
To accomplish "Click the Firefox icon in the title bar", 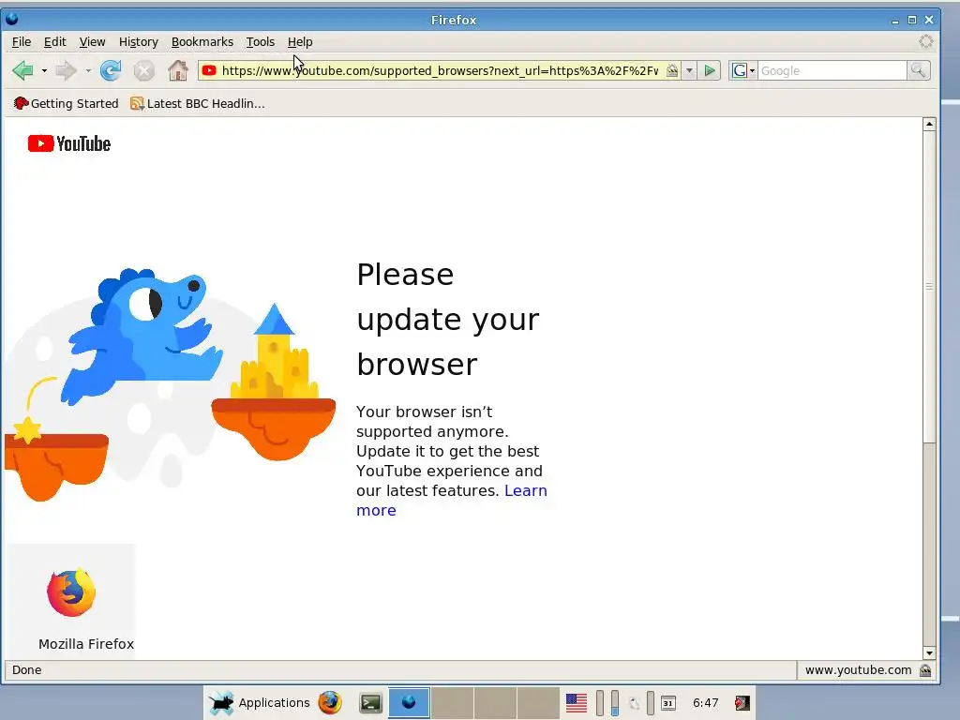I will point(11,19).
